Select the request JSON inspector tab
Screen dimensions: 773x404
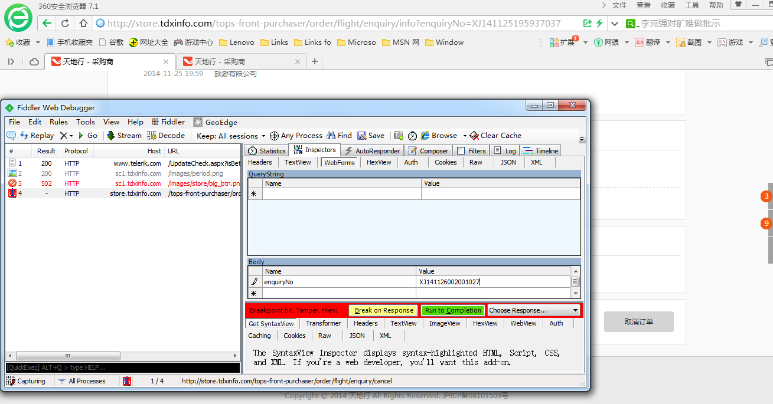[x=508, y=162]
